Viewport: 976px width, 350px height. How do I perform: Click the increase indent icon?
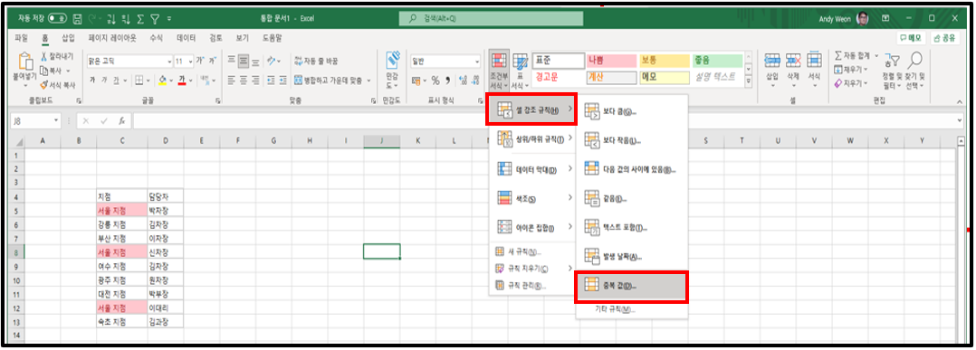(282, 80)
